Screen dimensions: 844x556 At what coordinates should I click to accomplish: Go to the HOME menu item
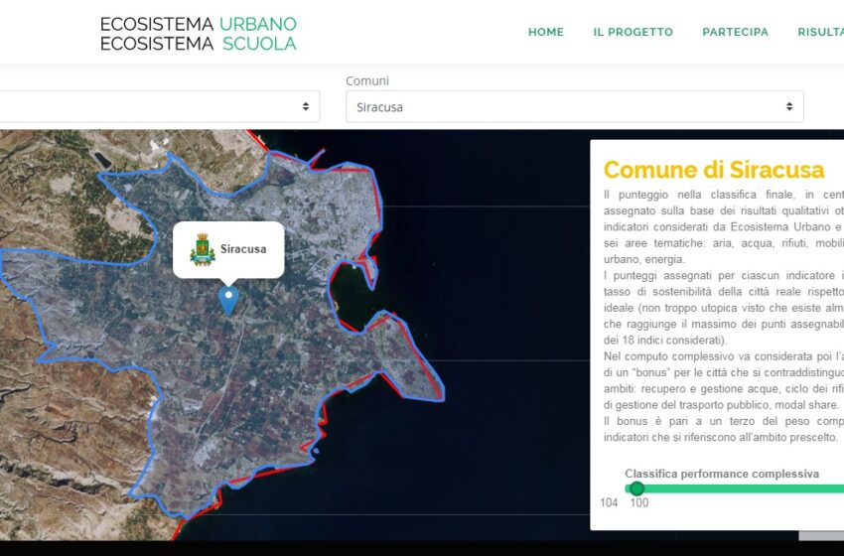(x=545, y=32)
